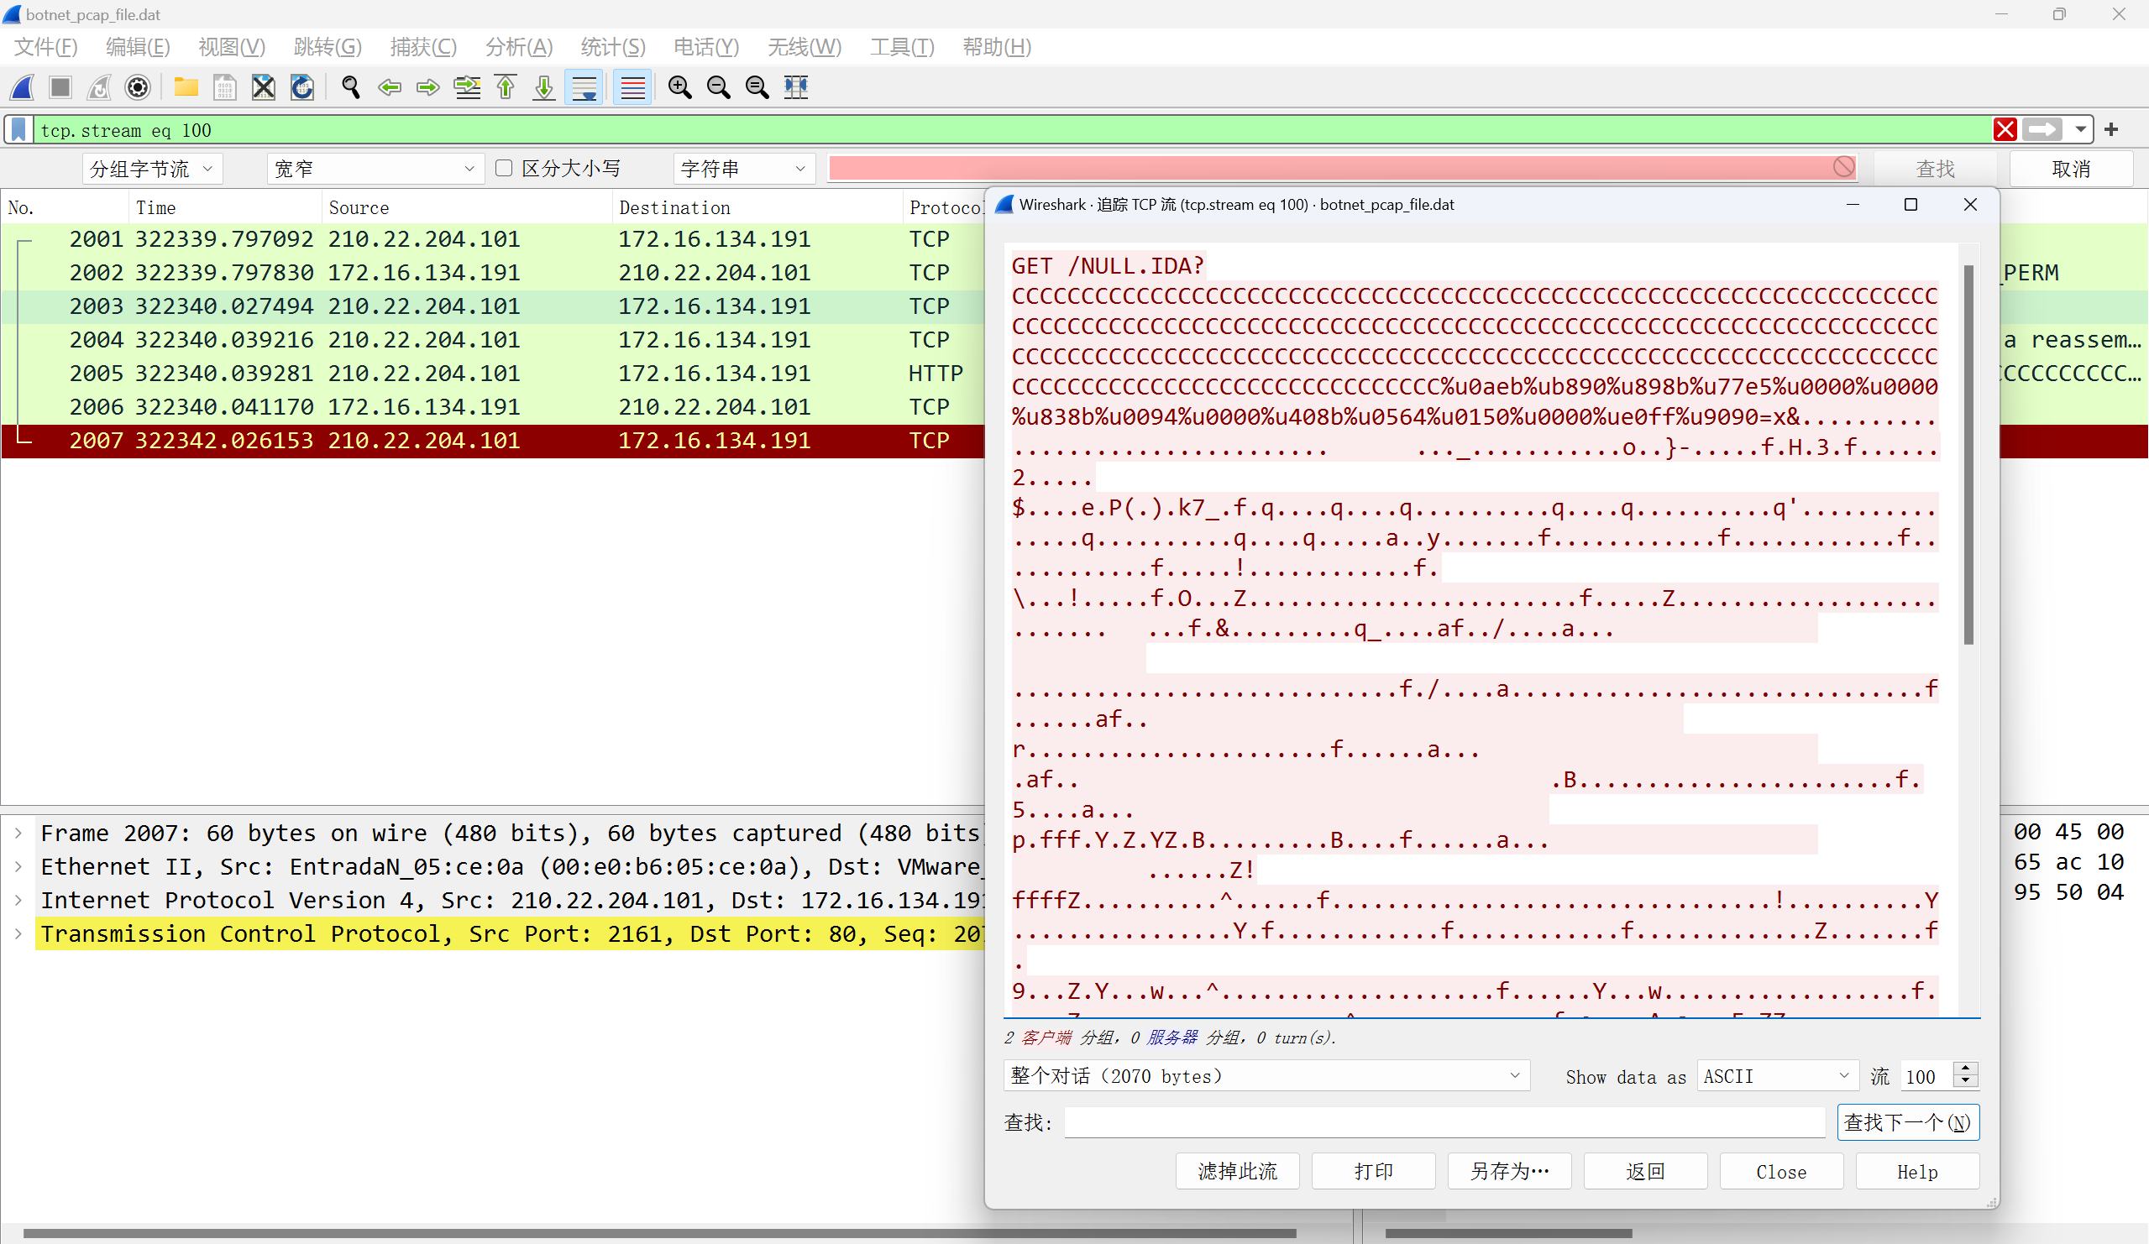
Task: Sort by the Time column header
Action: pos(225,207)
